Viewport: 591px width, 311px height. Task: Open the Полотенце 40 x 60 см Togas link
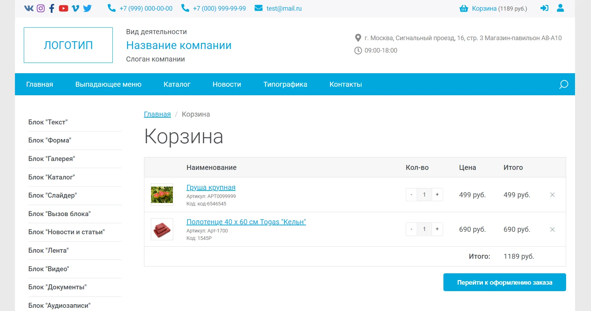pyautogui.click(x=246, y=222)
